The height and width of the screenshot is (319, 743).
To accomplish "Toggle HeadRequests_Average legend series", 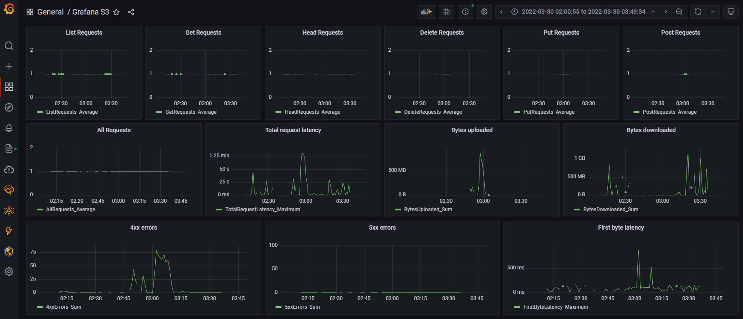I will point(312,112).
